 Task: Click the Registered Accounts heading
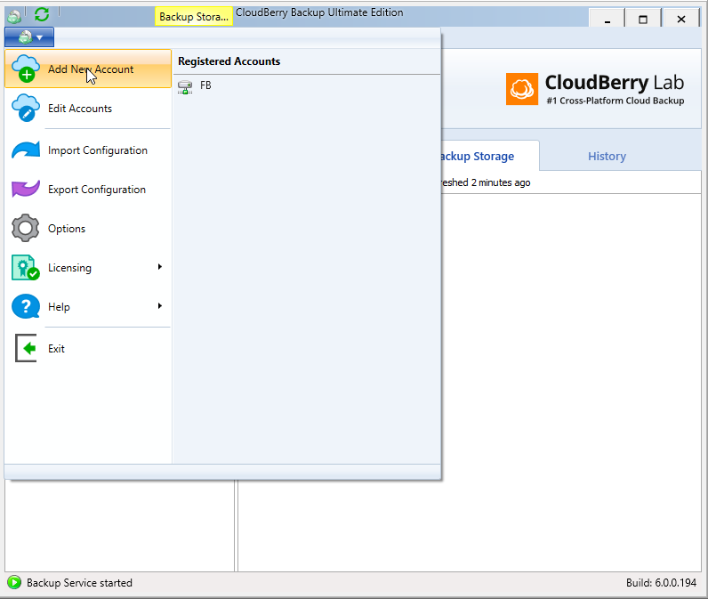pos(229,61)
